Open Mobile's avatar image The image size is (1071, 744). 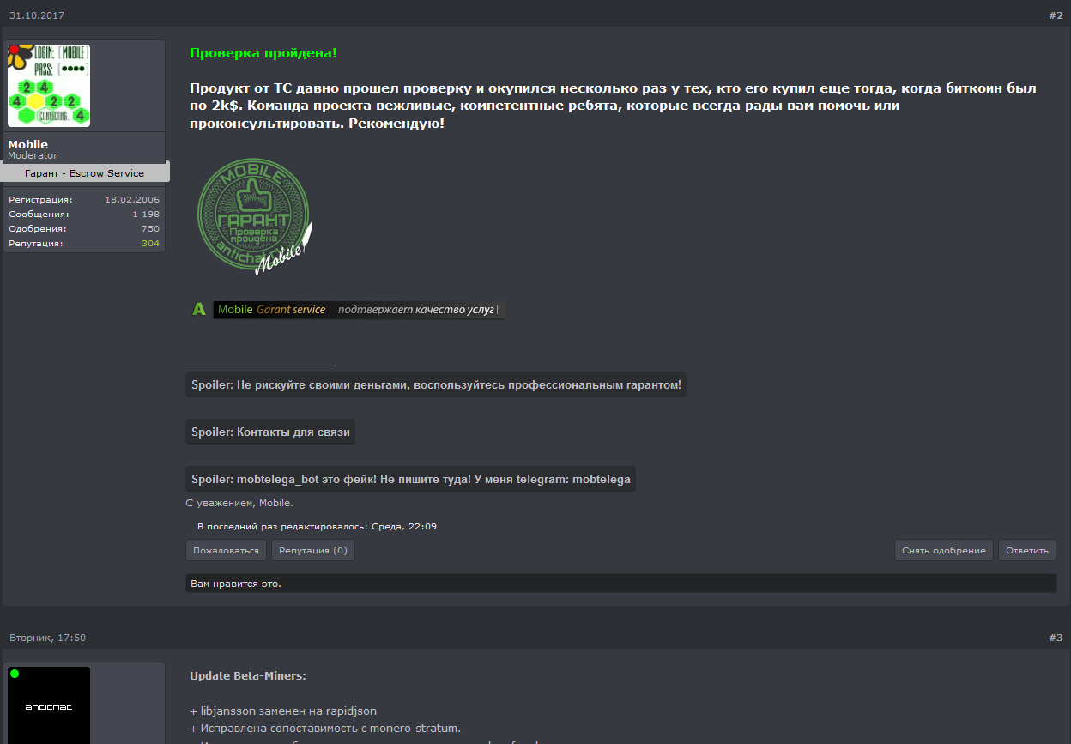pyautogui.click(x=49, y=86)
